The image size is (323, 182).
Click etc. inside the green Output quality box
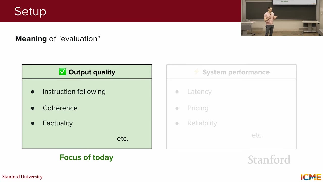[122, 139]
